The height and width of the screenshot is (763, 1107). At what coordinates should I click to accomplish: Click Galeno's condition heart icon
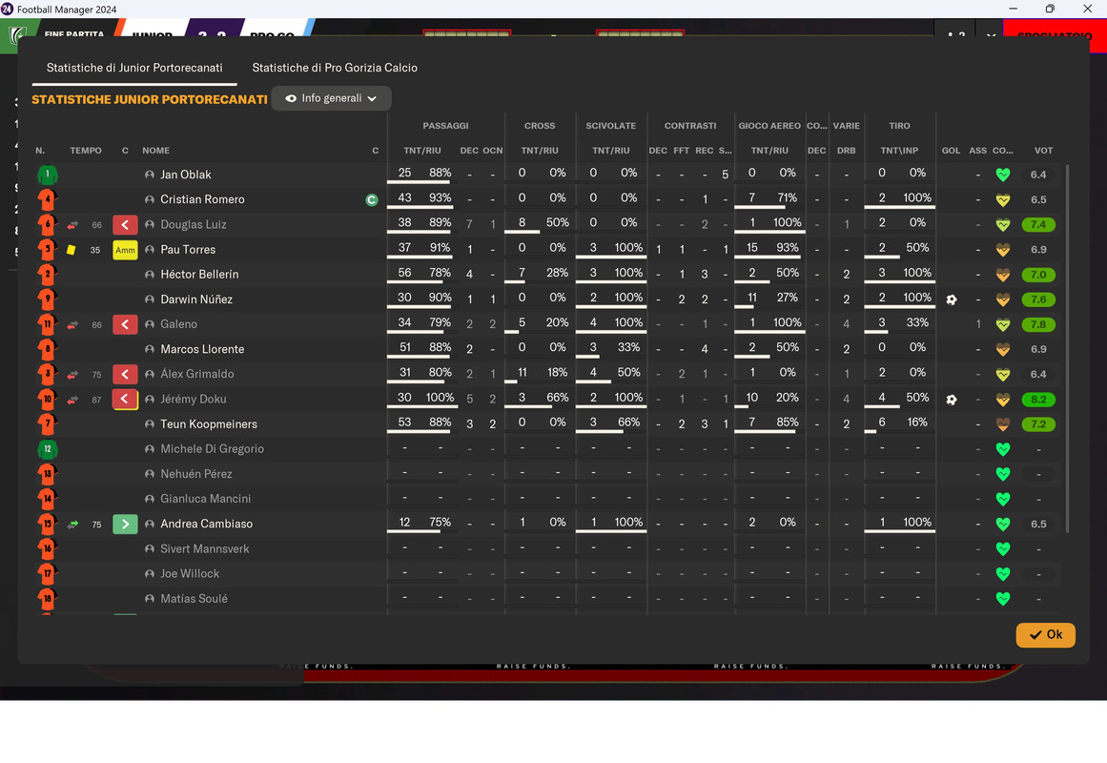click(x=1002, y=325)
